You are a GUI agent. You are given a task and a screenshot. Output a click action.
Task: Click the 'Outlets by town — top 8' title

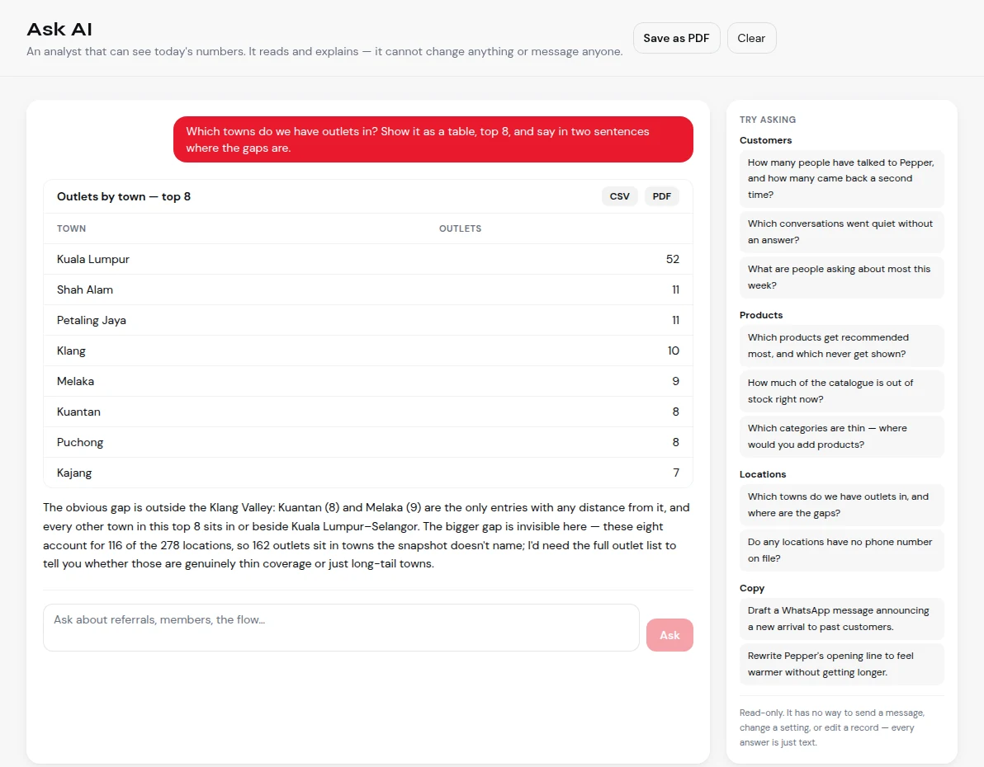click(124, 196)
